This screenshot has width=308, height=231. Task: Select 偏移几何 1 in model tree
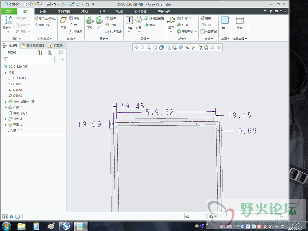18,113
